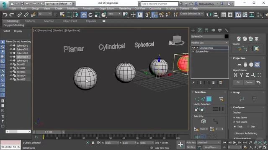Click the Undo arrow icon
The width and height of the screenshot is (268, 150).
click(x=5, y=15)
